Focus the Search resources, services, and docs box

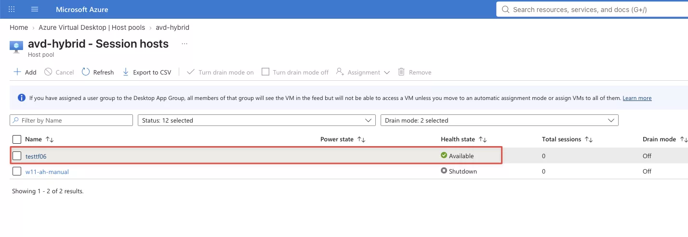pos(592,10)
